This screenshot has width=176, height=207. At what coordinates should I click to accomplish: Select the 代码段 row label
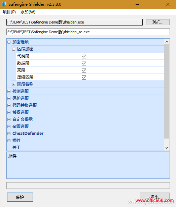(23, 56)
